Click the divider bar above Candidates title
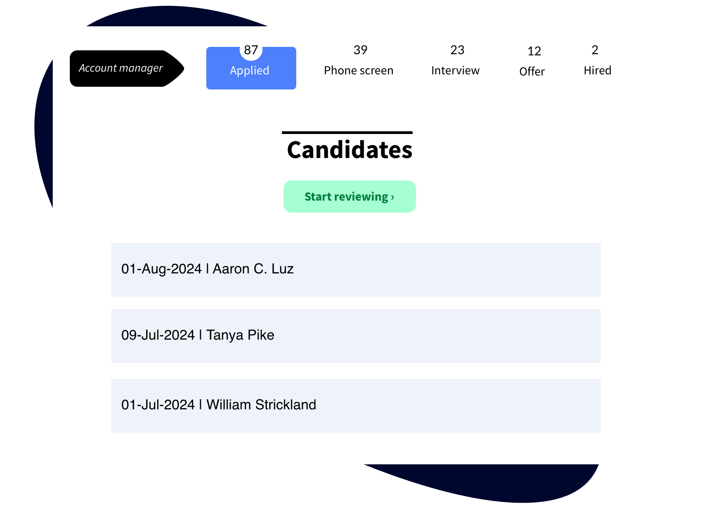Screen dimensions: 722x505 tap(347, 132)
